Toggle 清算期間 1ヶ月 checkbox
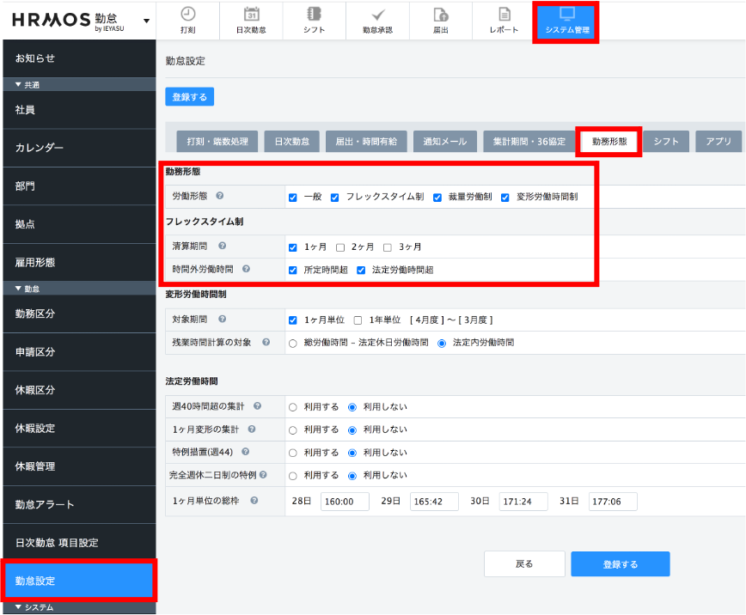The width and height of the screenshot is (746, 615). pos(292,247)
